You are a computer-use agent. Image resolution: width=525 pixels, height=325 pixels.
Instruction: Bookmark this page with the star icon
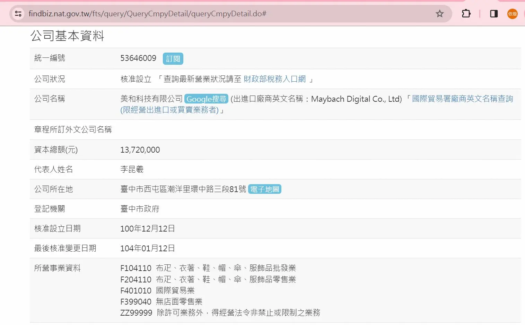pyautogui.click(x=439, y=14)
